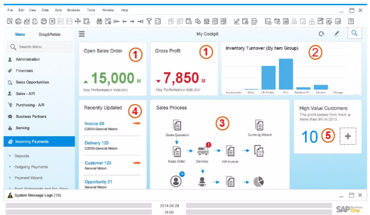Click the Find binoculars icon
Screen dimensions: 370x215
click(99, 22)
